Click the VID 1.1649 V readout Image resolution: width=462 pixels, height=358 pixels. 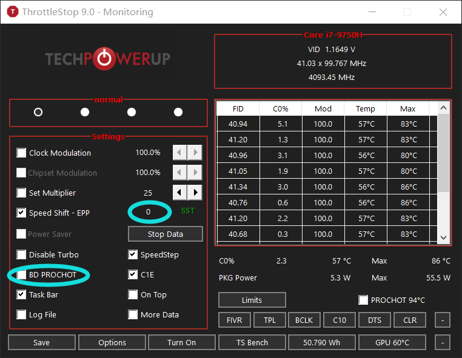pos(332,50)
